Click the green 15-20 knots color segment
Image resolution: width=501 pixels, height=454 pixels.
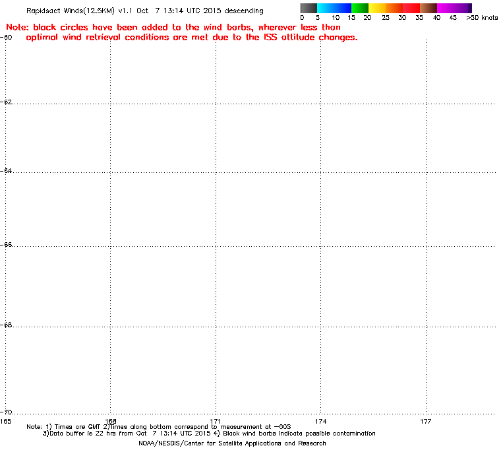click(360, 8)
